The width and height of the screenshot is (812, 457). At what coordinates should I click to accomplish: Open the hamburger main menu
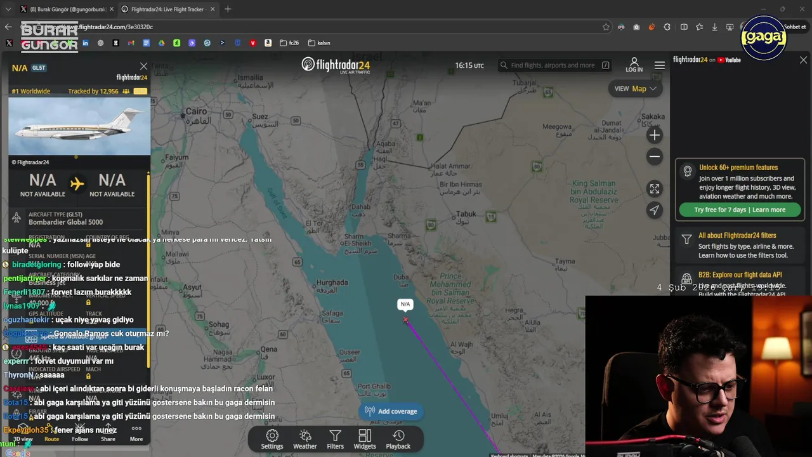[660, 65]
